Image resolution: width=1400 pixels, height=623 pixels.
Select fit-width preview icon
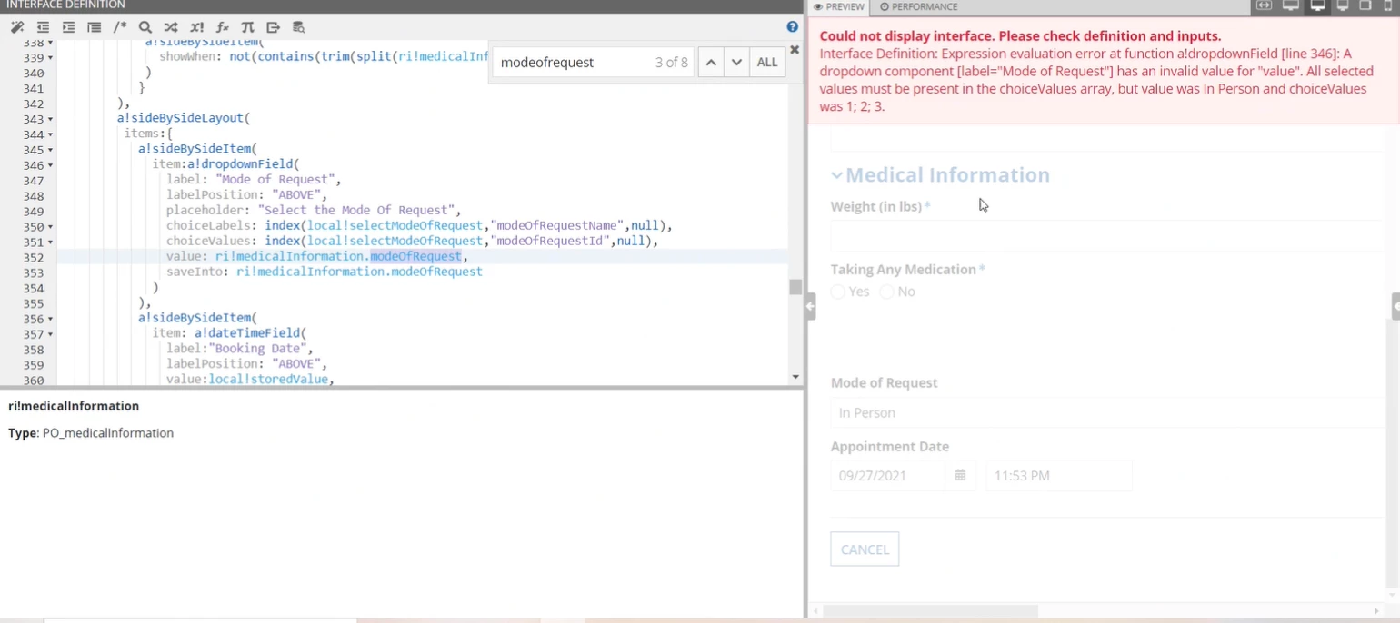click(x=1264, y=6)
